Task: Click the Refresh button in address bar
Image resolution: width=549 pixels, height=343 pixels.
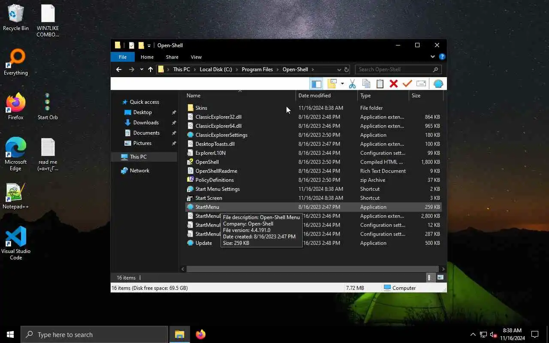Action: point(347,69)
